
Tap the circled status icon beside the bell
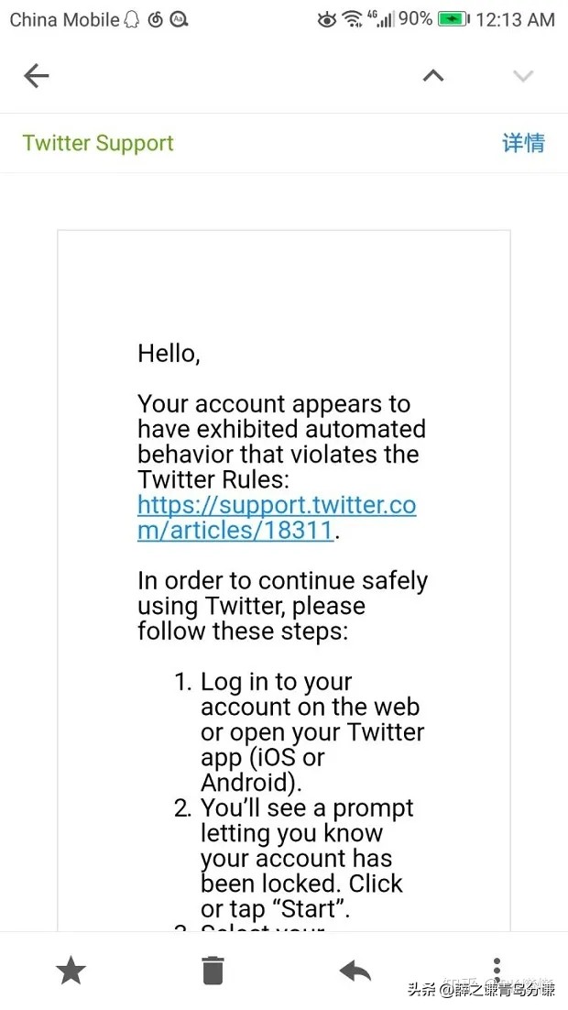point(155,18)
